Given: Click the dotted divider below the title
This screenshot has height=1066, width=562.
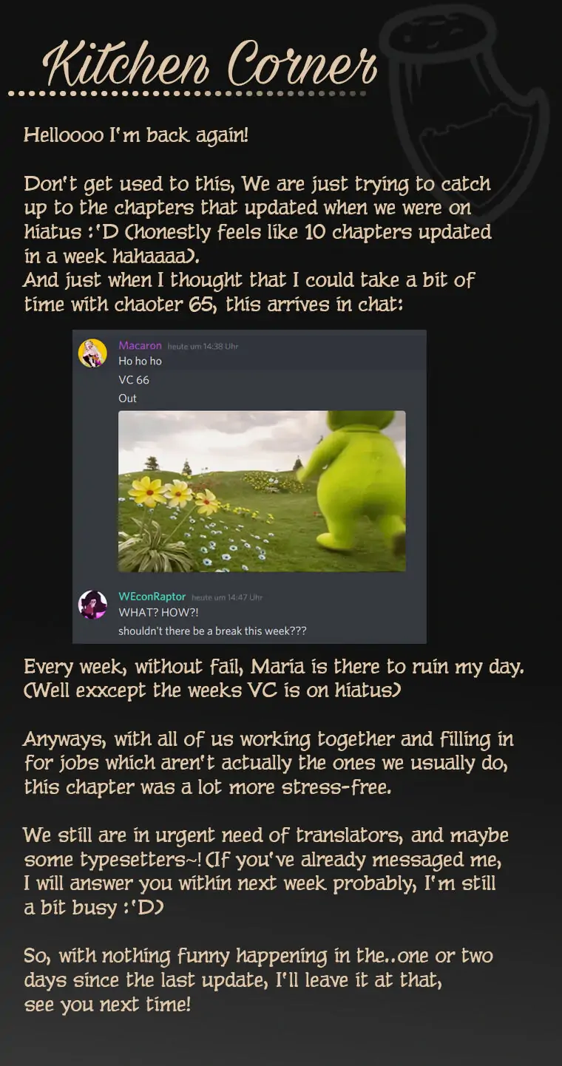Looking at the screenshot, I should tap(186, 94).
